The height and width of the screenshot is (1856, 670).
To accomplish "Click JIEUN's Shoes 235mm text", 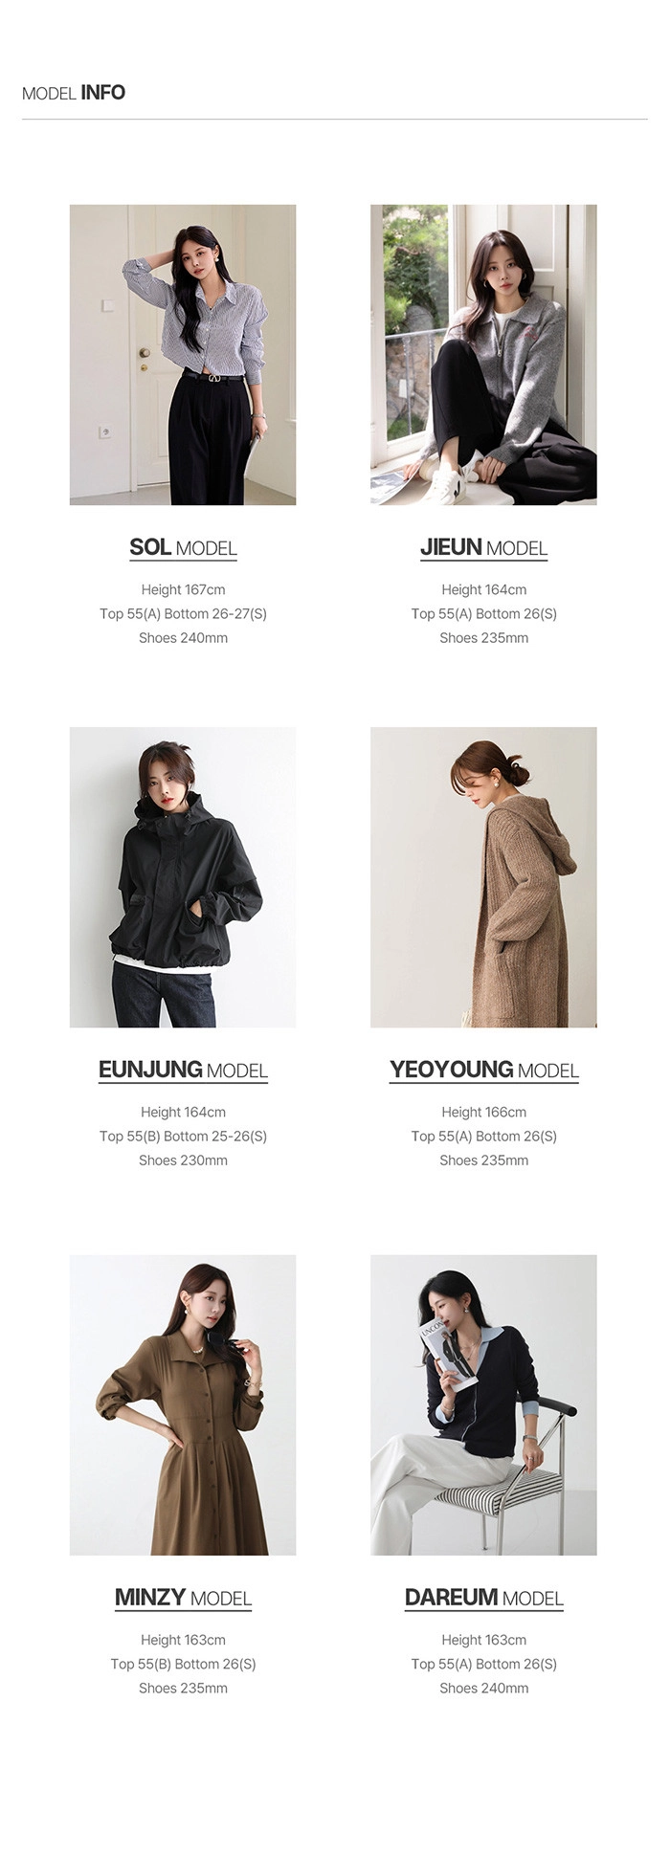I will (483, 637).
